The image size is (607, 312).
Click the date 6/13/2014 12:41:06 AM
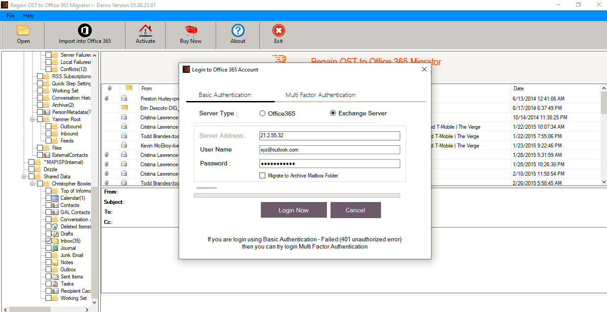[x=539, y=98]
